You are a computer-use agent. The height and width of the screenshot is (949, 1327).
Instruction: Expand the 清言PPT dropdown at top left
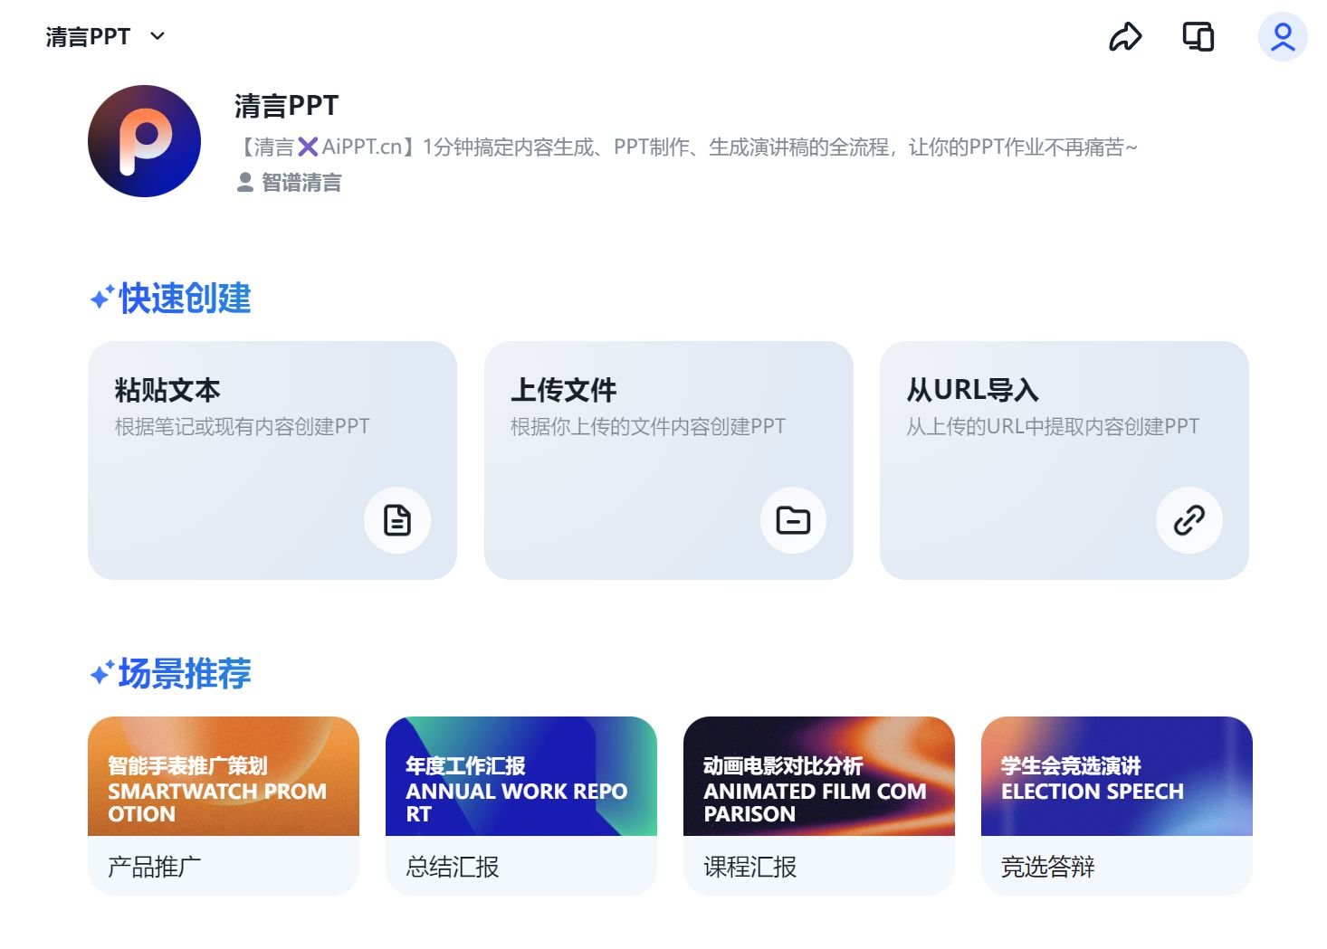pyautogui.click(x=157, y=36)
